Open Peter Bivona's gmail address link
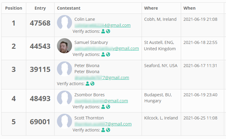The height and width of the screenshot is (139, 226). coord(102,78)
